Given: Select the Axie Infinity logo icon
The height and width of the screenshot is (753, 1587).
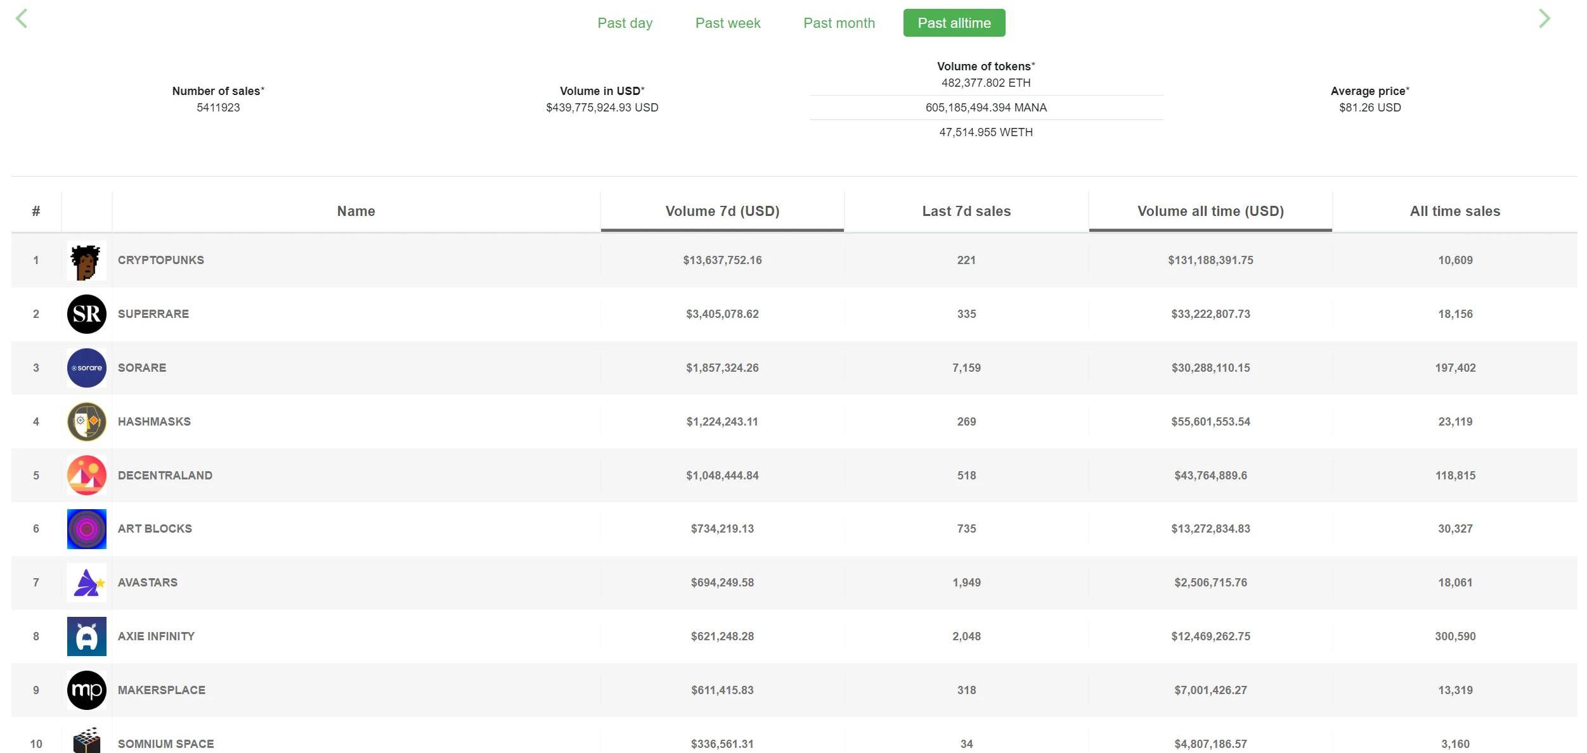Looking at the screenshot, I should [86, 636].
